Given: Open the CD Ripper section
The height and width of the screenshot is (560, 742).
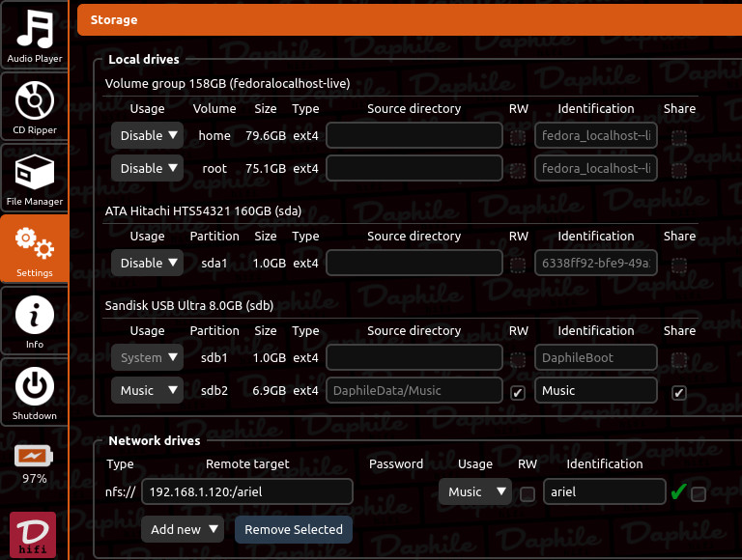Looking at the screenshot, I should 34,107.
